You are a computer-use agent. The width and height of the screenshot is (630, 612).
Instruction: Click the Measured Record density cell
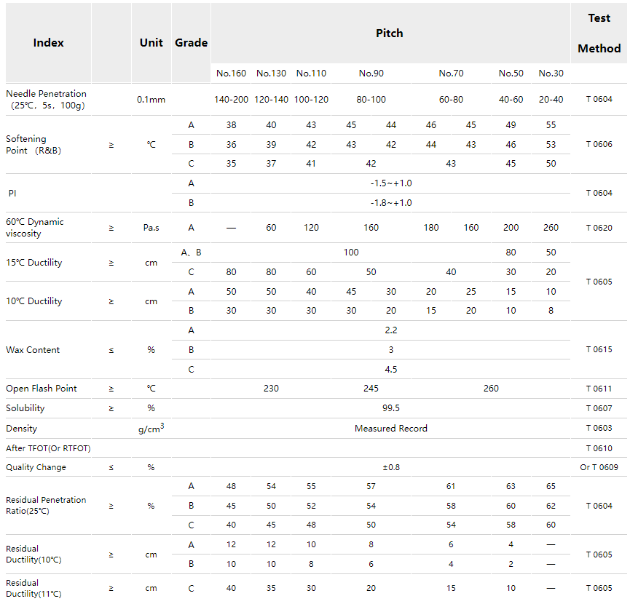[x=390, y=429]
